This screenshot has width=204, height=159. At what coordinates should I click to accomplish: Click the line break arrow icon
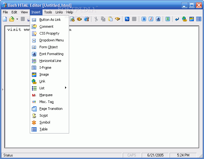(x=177, y=19)
